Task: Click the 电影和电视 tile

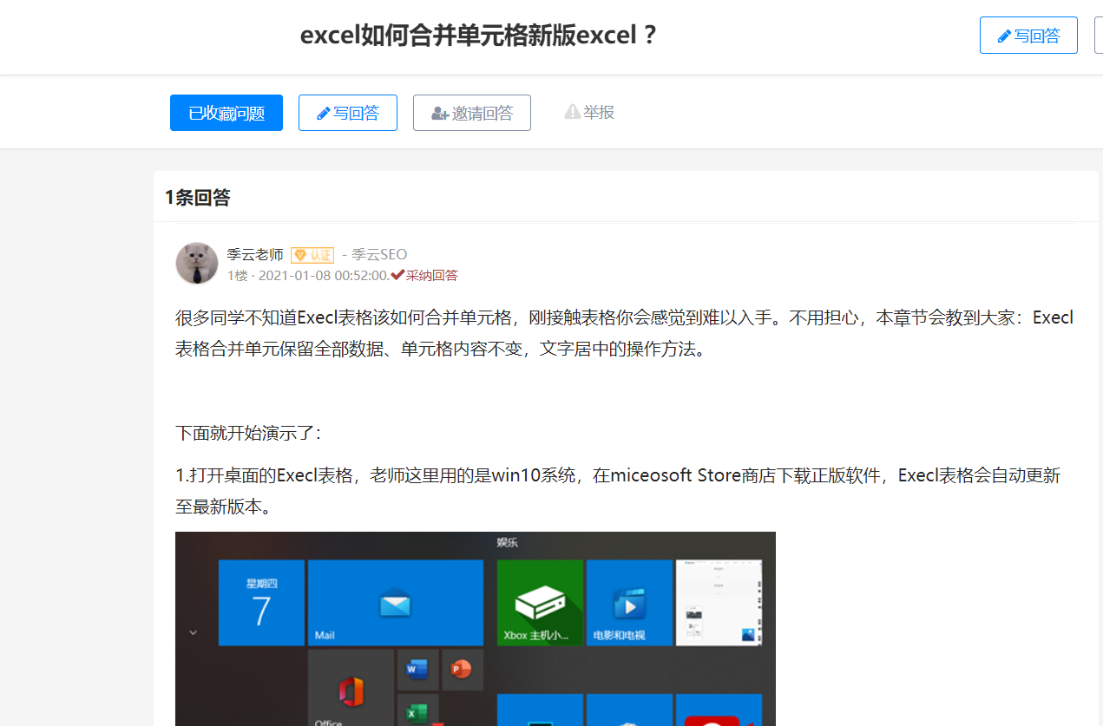Action: click(x=629, y=603)
